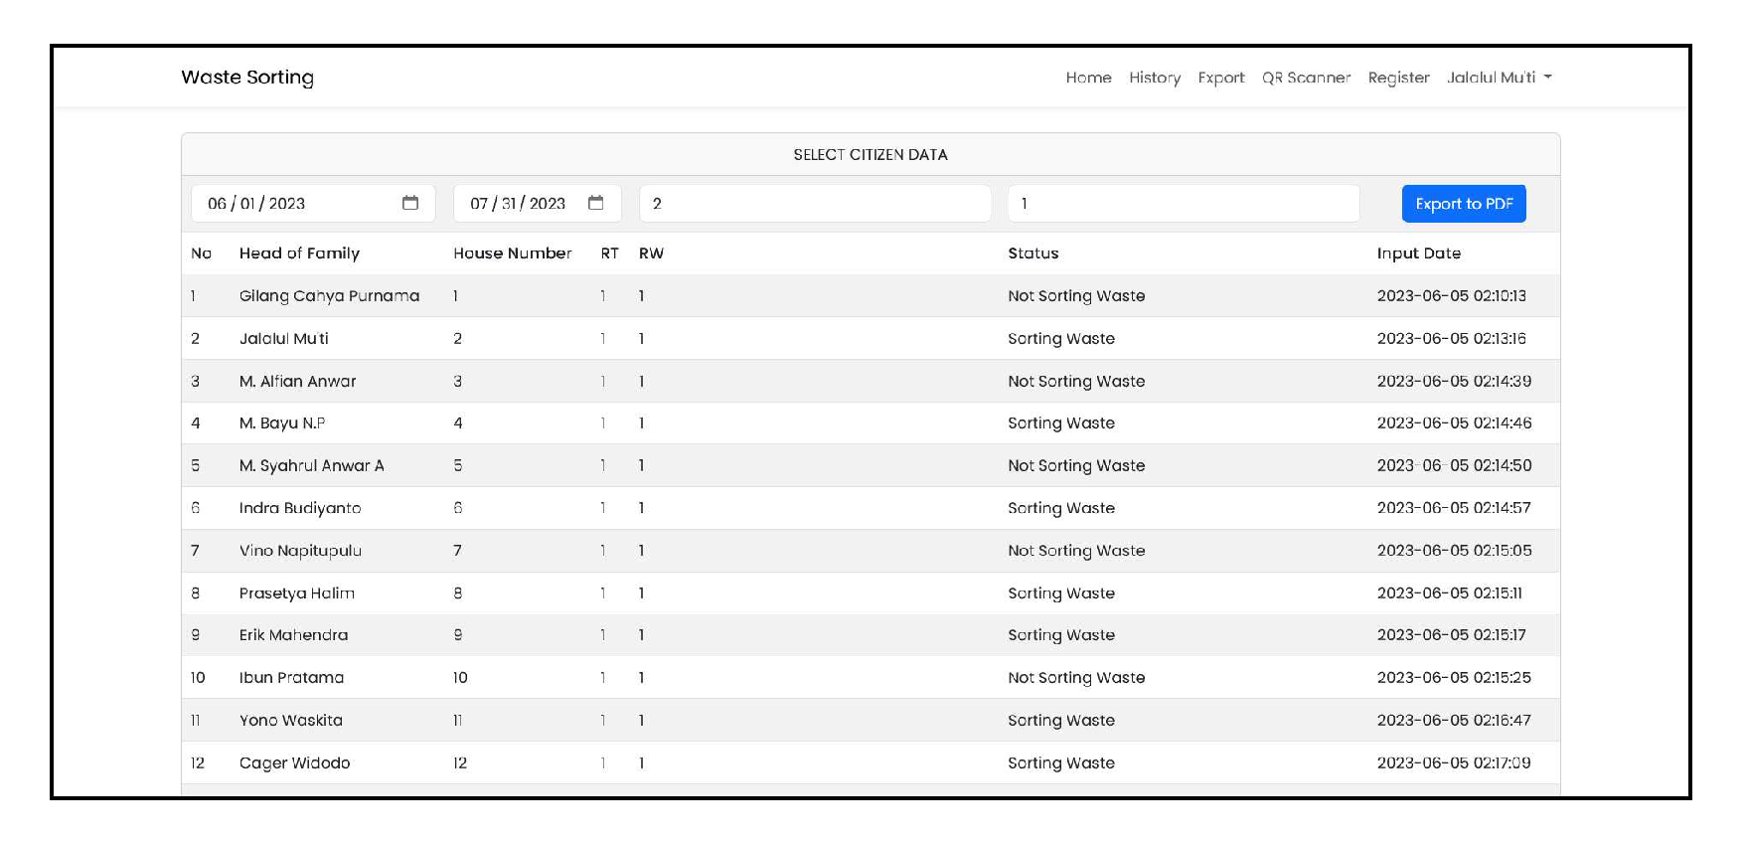
Task: Open the History page
Action: (1154, 78)
